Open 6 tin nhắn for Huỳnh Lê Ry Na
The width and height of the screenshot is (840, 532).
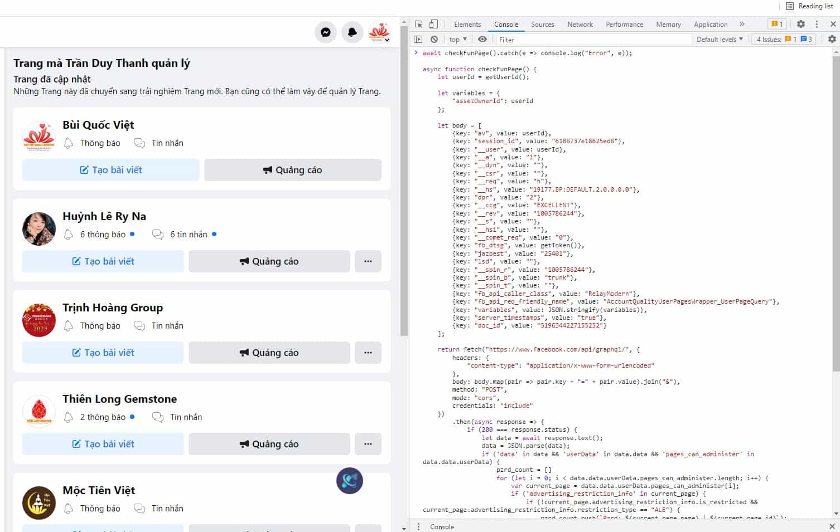click(185, 235)
